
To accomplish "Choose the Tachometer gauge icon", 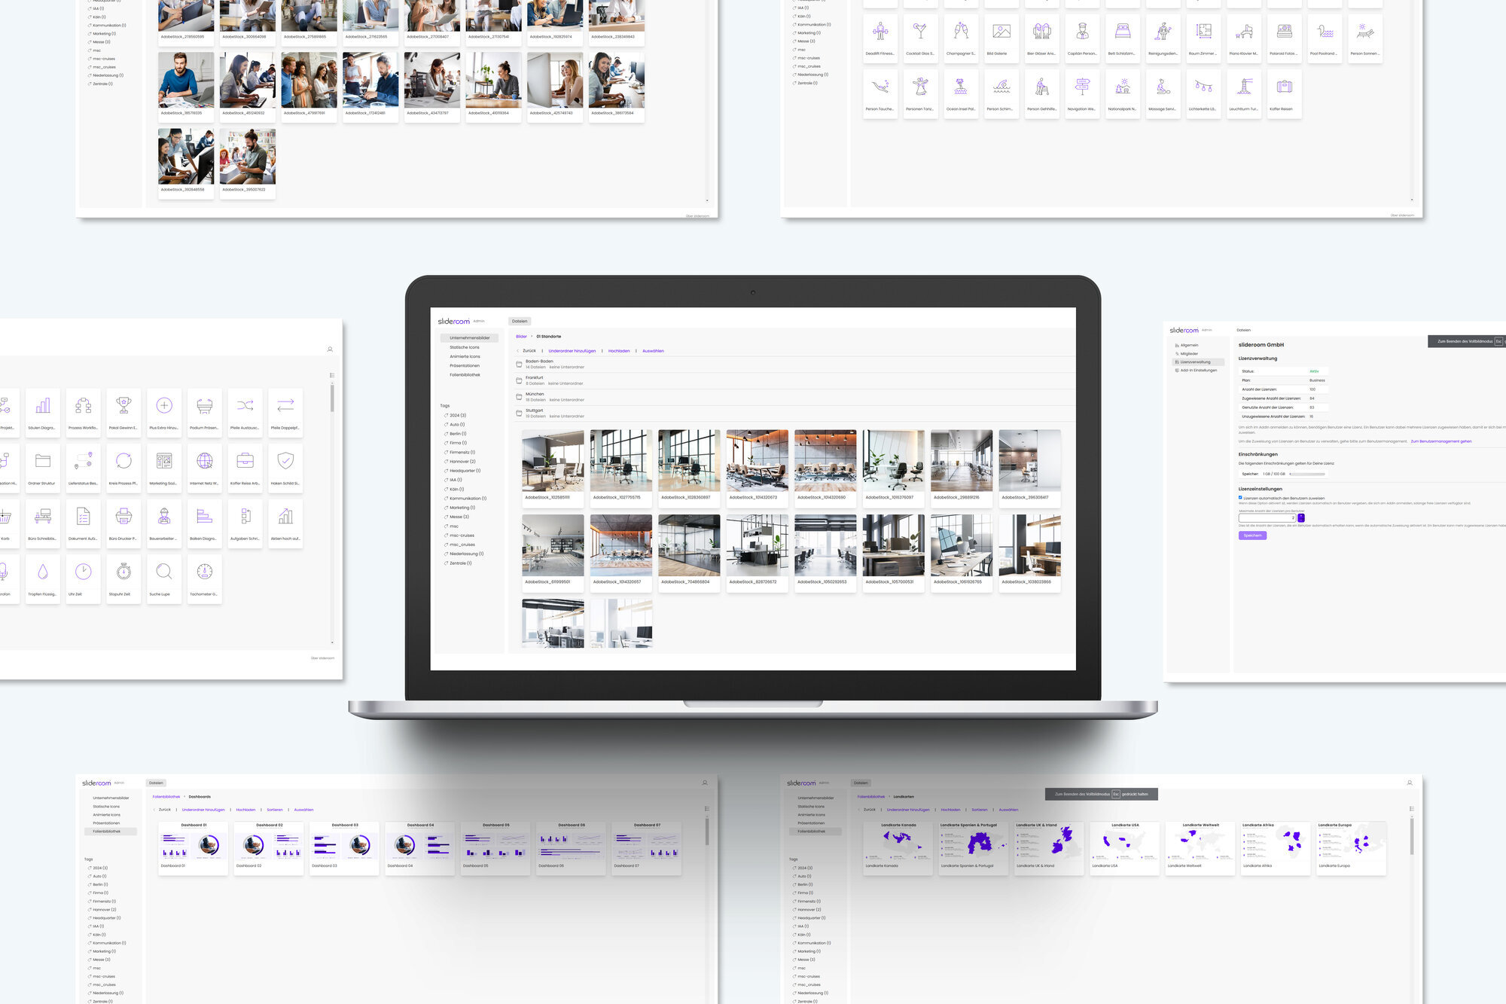I will coord(205,578).
